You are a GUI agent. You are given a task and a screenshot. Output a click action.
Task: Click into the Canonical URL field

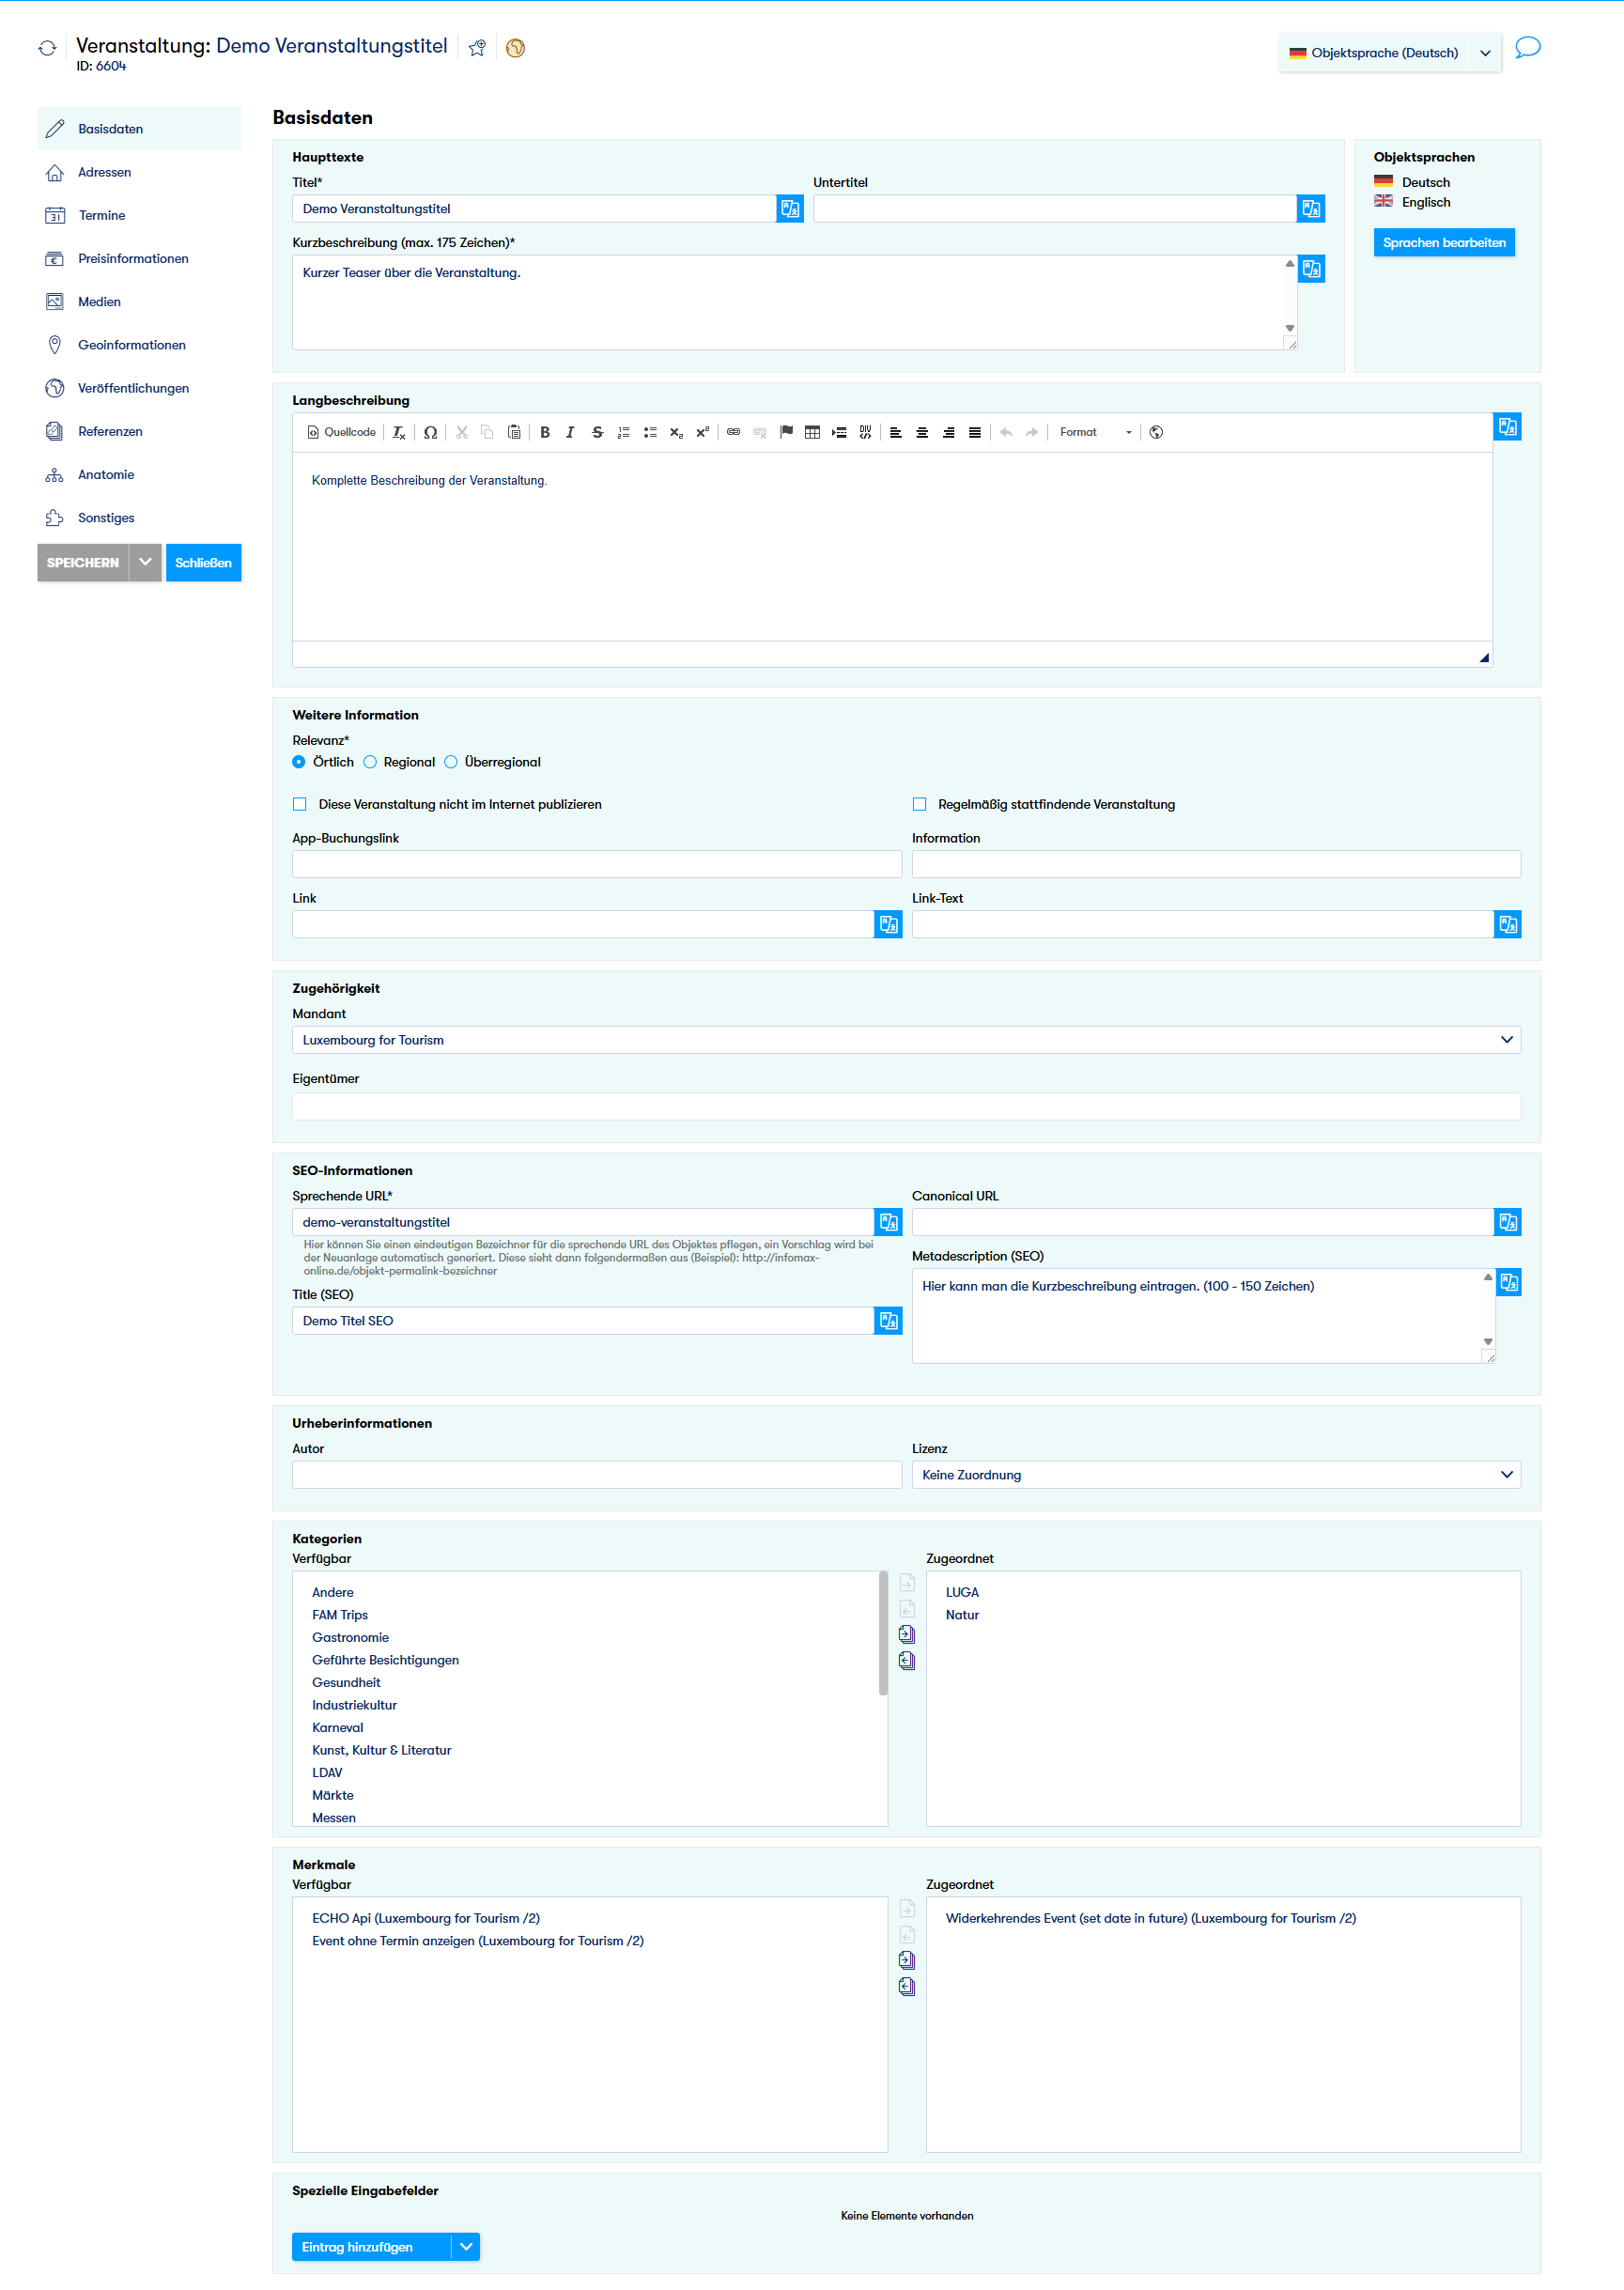[1203, 1222]
